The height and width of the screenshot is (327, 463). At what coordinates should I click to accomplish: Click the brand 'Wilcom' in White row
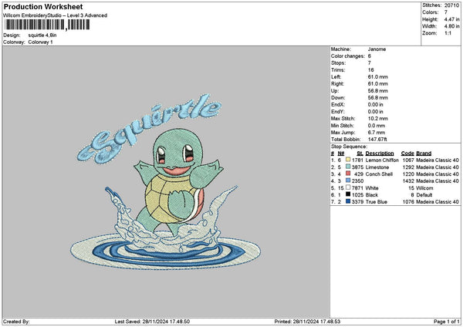pos(424,188)
